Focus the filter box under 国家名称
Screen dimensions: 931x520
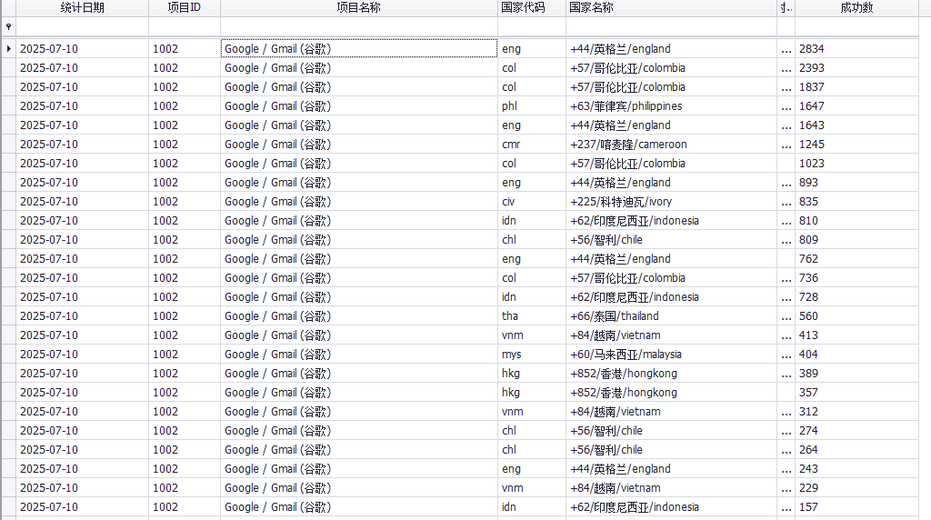671,26
